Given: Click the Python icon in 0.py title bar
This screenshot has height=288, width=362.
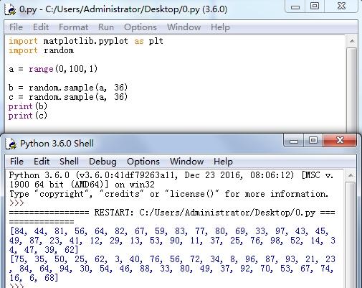Looking at the screenshot, I should [x=10, y=9].
